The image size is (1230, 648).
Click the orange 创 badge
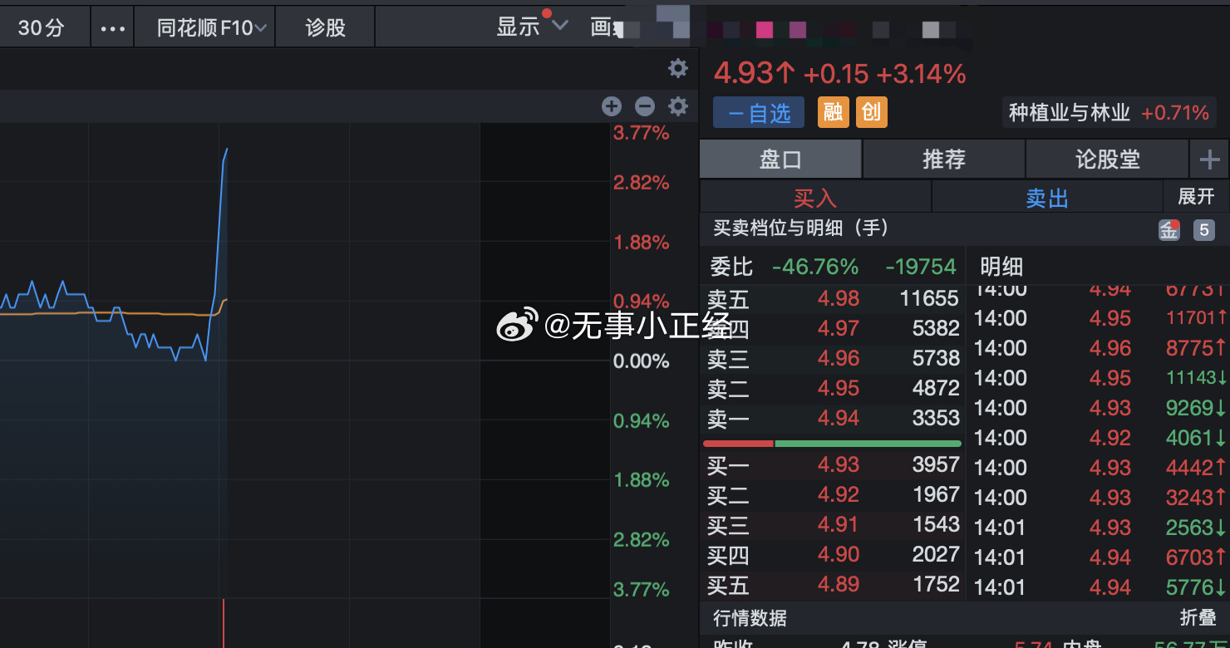click(871, 112)
